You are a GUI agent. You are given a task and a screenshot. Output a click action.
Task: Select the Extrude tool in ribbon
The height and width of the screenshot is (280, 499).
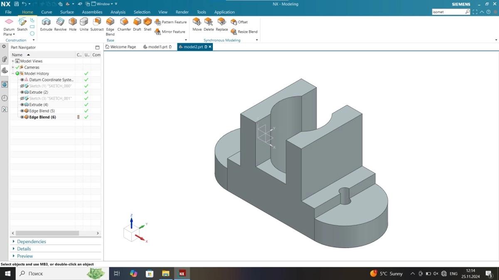tap(46, 24)
